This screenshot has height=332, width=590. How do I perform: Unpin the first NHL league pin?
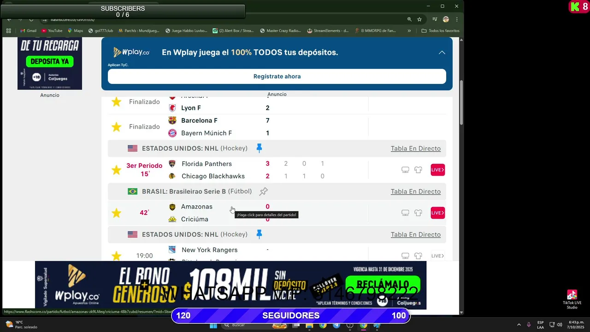click(x=259, y=148)
